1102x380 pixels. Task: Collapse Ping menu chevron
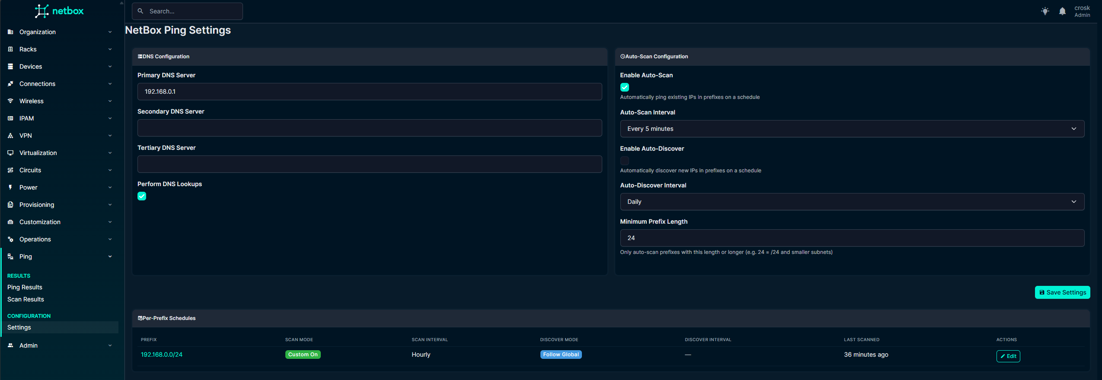(110, 256)
